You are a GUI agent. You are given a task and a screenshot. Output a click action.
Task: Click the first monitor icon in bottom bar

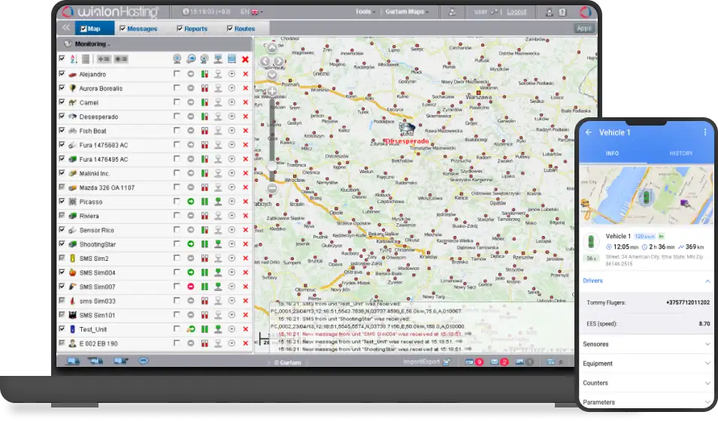point(73,361)
